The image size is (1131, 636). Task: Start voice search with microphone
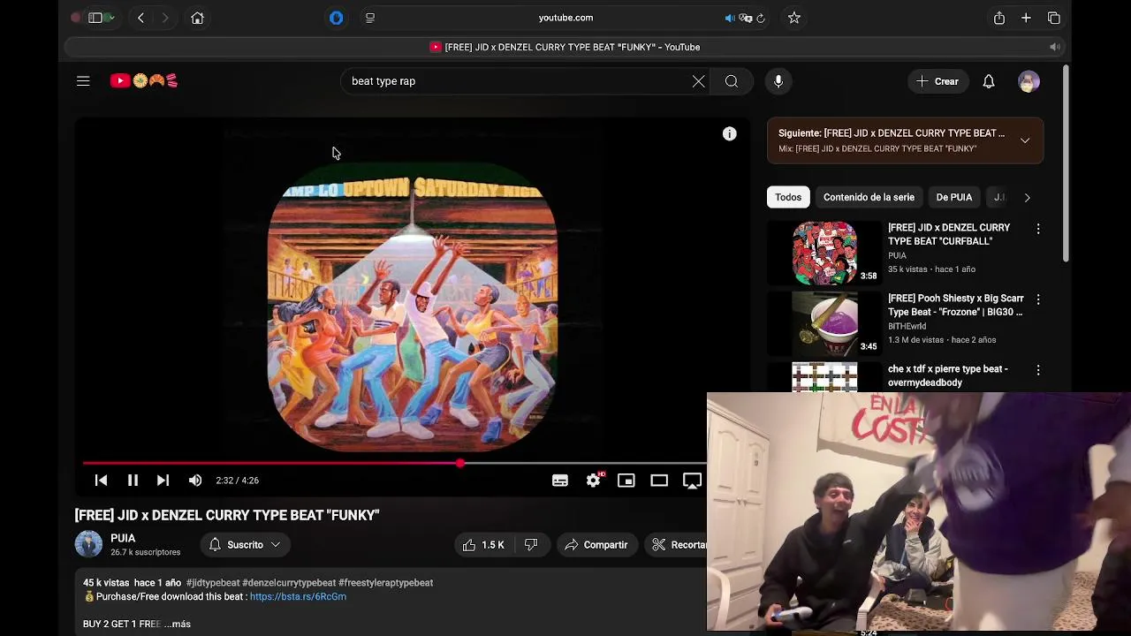[778, 81]
